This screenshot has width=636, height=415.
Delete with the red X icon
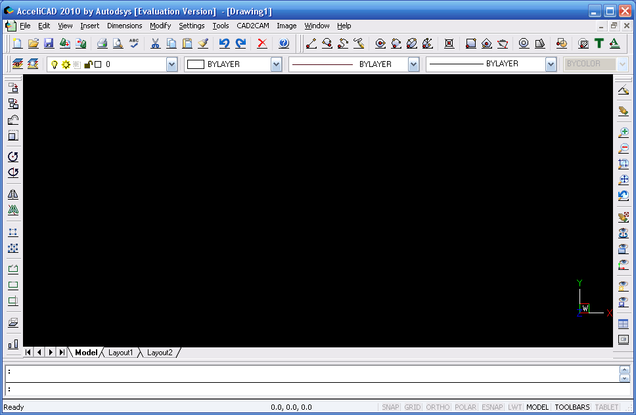[262, 43]
